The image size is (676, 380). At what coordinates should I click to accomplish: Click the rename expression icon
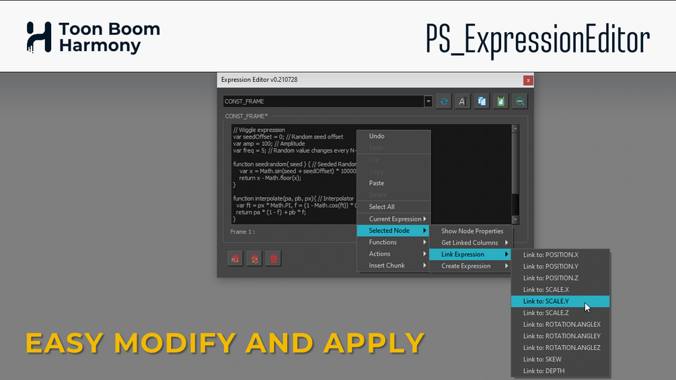(x=463, y=102)
